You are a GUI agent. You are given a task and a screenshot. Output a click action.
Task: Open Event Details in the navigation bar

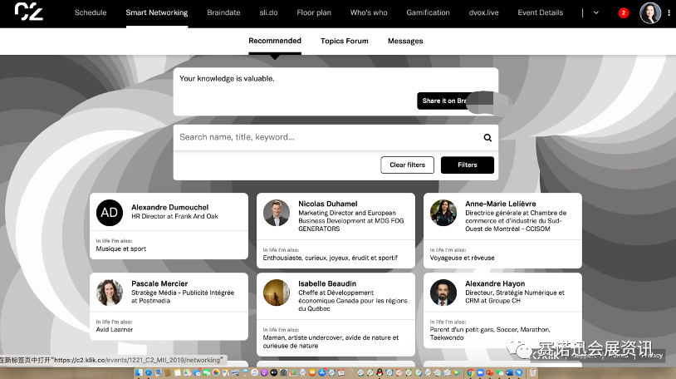(540, 12)
